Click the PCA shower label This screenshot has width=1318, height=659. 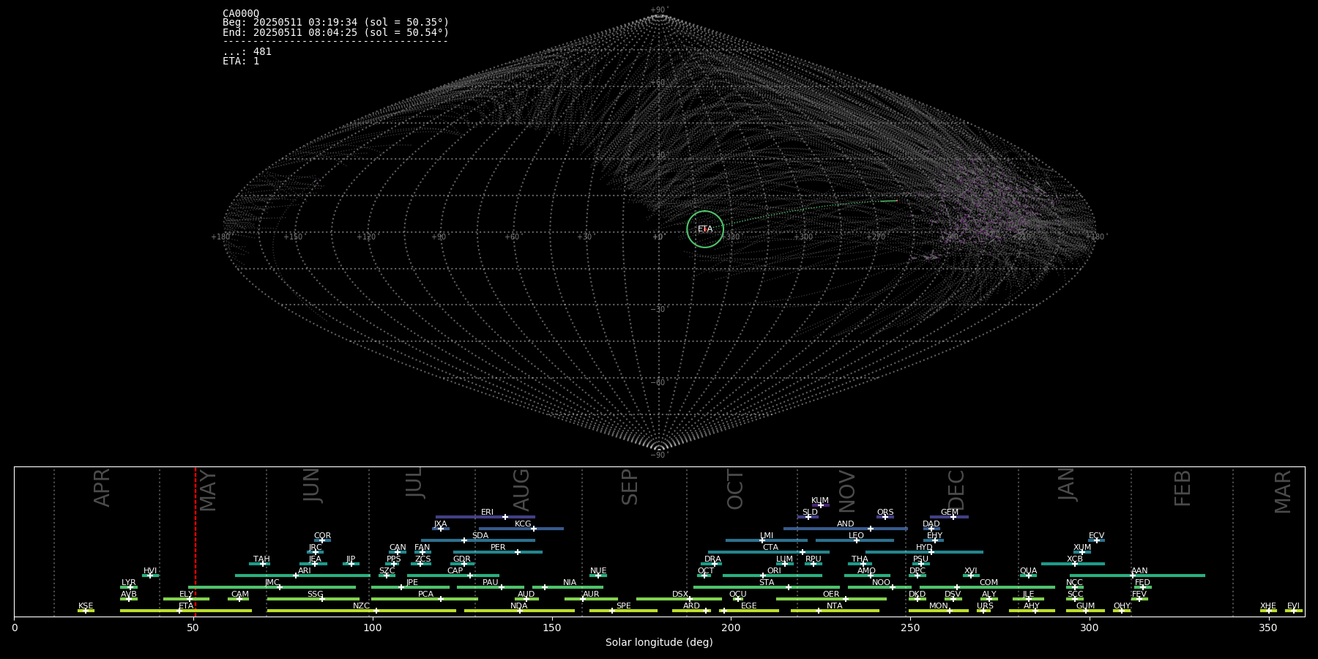tap(425, 595)
